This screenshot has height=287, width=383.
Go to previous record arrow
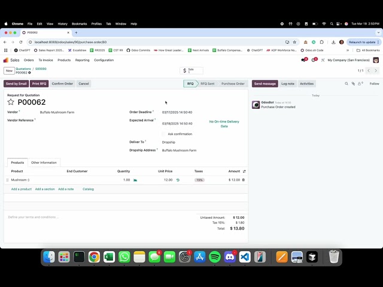pyautogui.click(x=369, y=71)
